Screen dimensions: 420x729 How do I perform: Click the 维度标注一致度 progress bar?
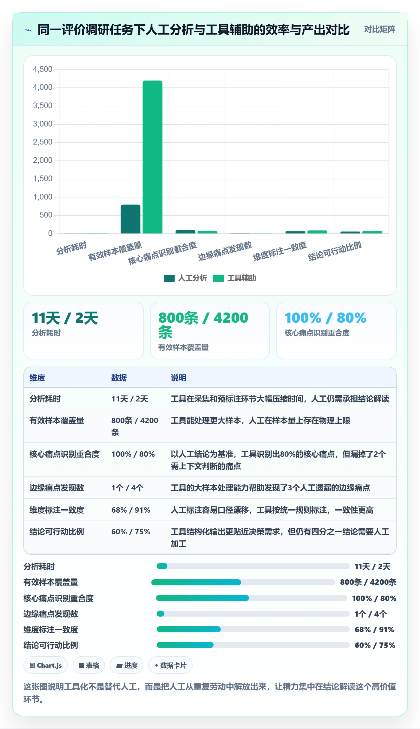click(253, 629)
